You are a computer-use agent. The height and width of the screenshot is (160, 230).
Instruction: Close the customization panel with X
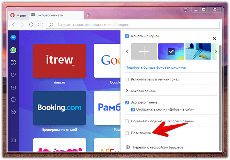(214, 38)
